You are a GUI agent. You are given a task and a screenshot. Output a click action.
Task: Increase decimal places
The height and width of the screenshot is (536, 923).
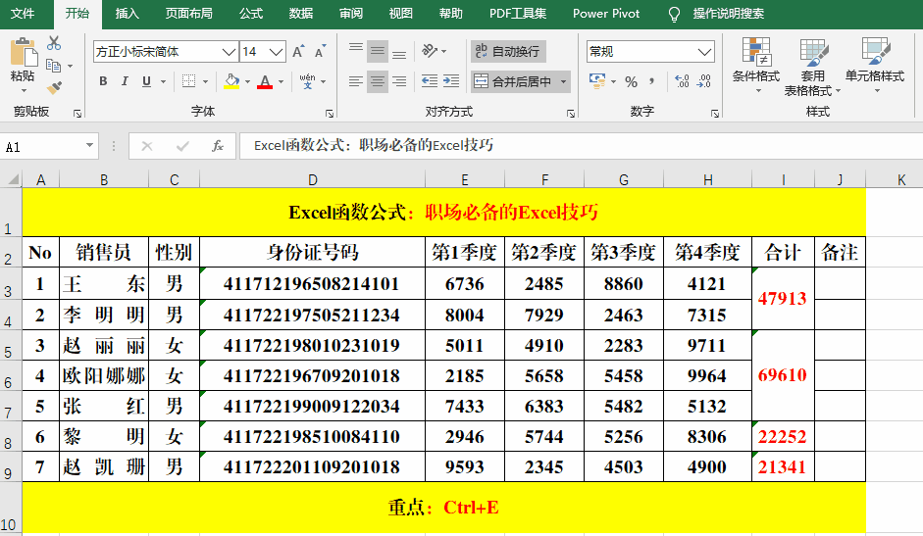click(683, 81)
